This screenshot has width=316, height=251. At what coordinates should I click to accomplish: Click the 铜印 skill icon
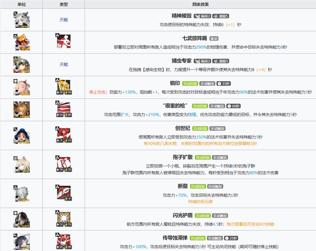[63, 87]
